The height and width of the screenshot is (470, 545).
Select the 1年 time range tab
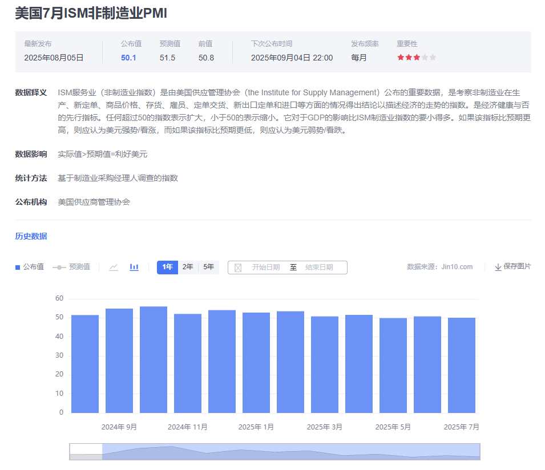click(x=168, y=267)
